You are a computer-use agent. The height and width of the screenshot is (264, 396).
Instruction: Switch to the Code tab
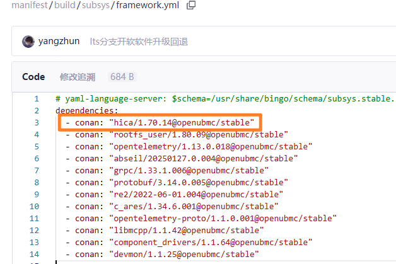(33, 77)
